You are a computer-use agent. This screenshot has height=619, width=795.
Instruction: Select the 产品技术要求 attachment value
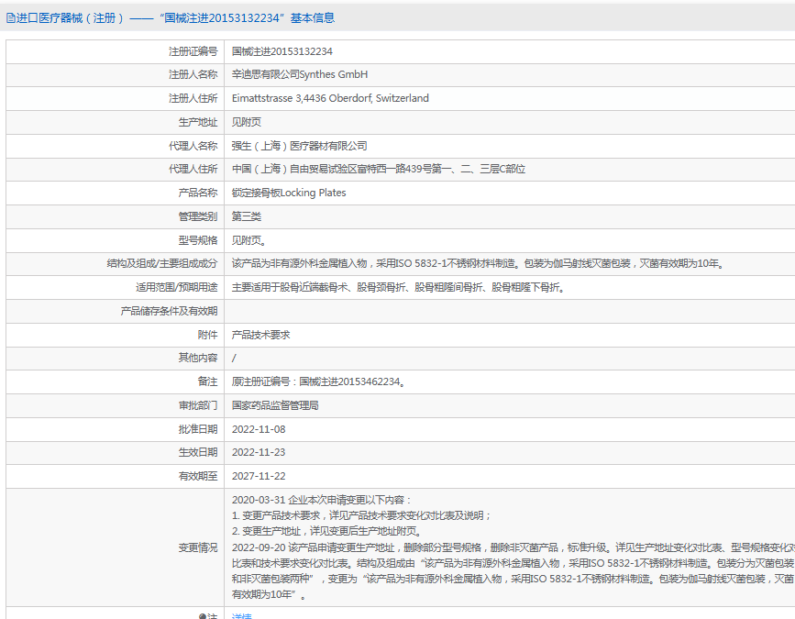tap(260, 335)
